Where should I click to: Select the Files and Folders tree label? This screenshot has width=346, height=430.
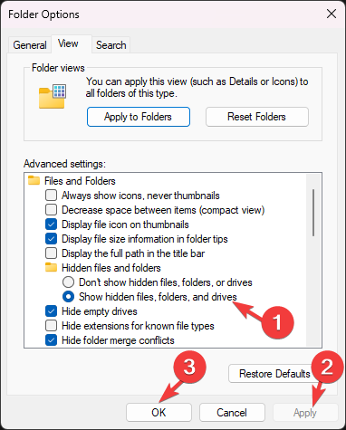click(80, 181)
